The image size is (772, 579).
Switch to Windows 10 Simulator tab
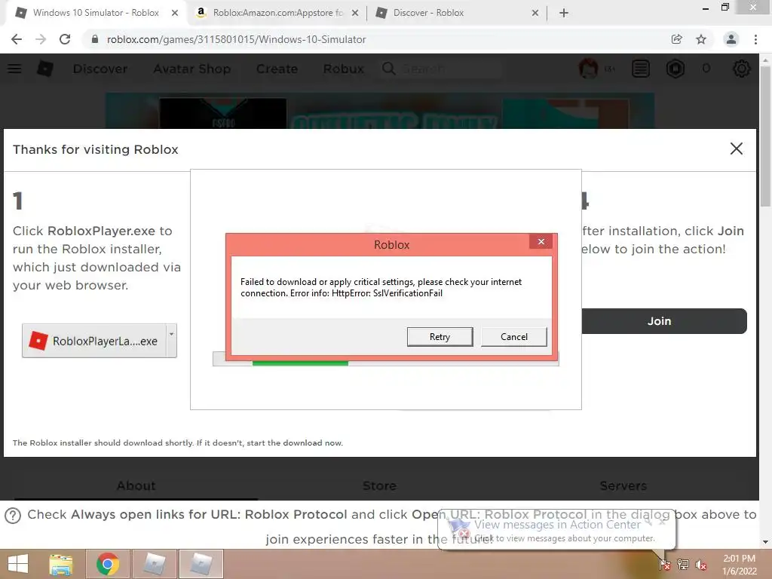tap(95, 13)
